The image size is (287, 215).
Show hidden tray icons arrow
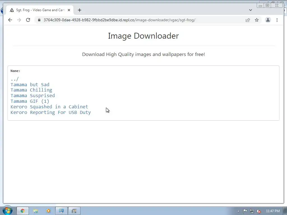(x=238, y=211)
